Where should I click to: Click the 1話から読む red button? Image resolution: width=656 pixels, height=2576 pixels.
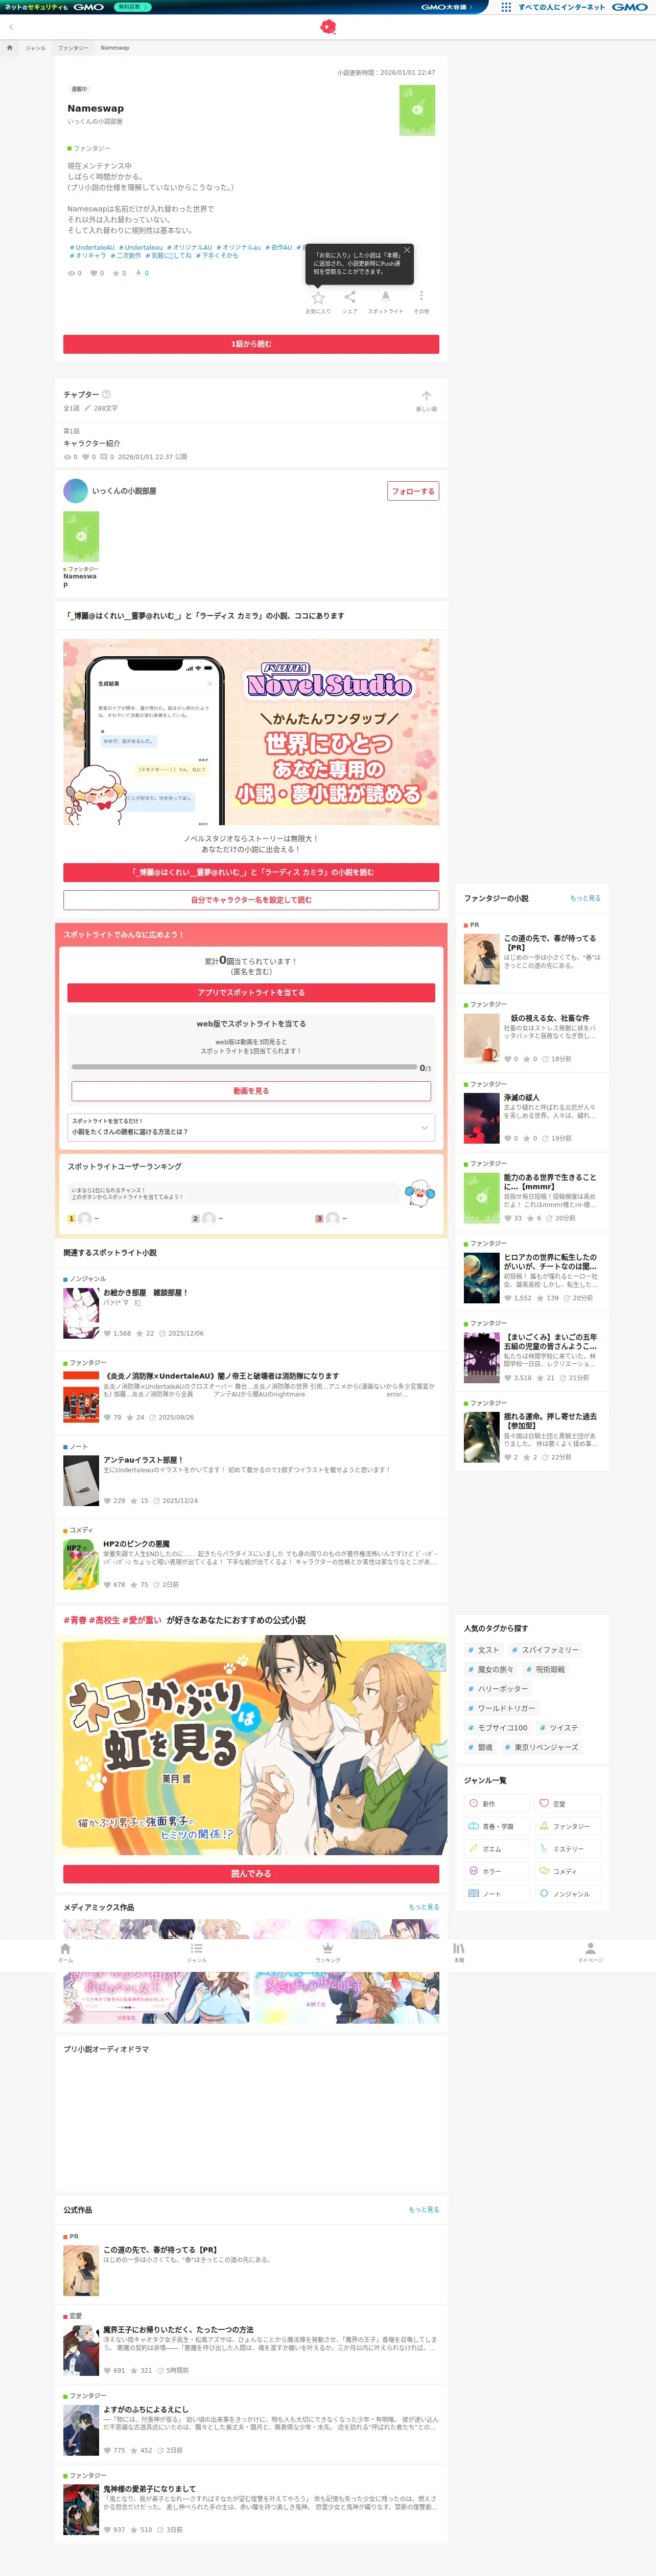click(x=251, y=344)
